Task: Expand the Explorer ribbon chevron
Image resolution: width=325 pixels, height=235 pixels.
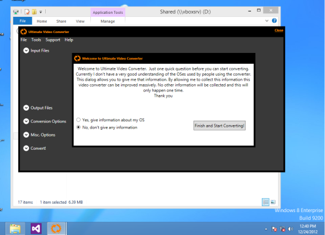Action: coord(267,20)
